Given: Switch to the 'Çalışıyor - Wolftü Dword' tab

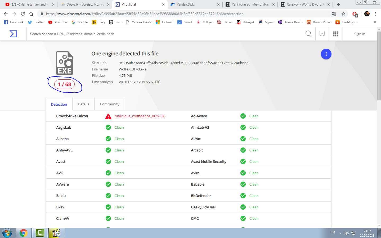Looking at the screenshot, I should coord(306,5).
